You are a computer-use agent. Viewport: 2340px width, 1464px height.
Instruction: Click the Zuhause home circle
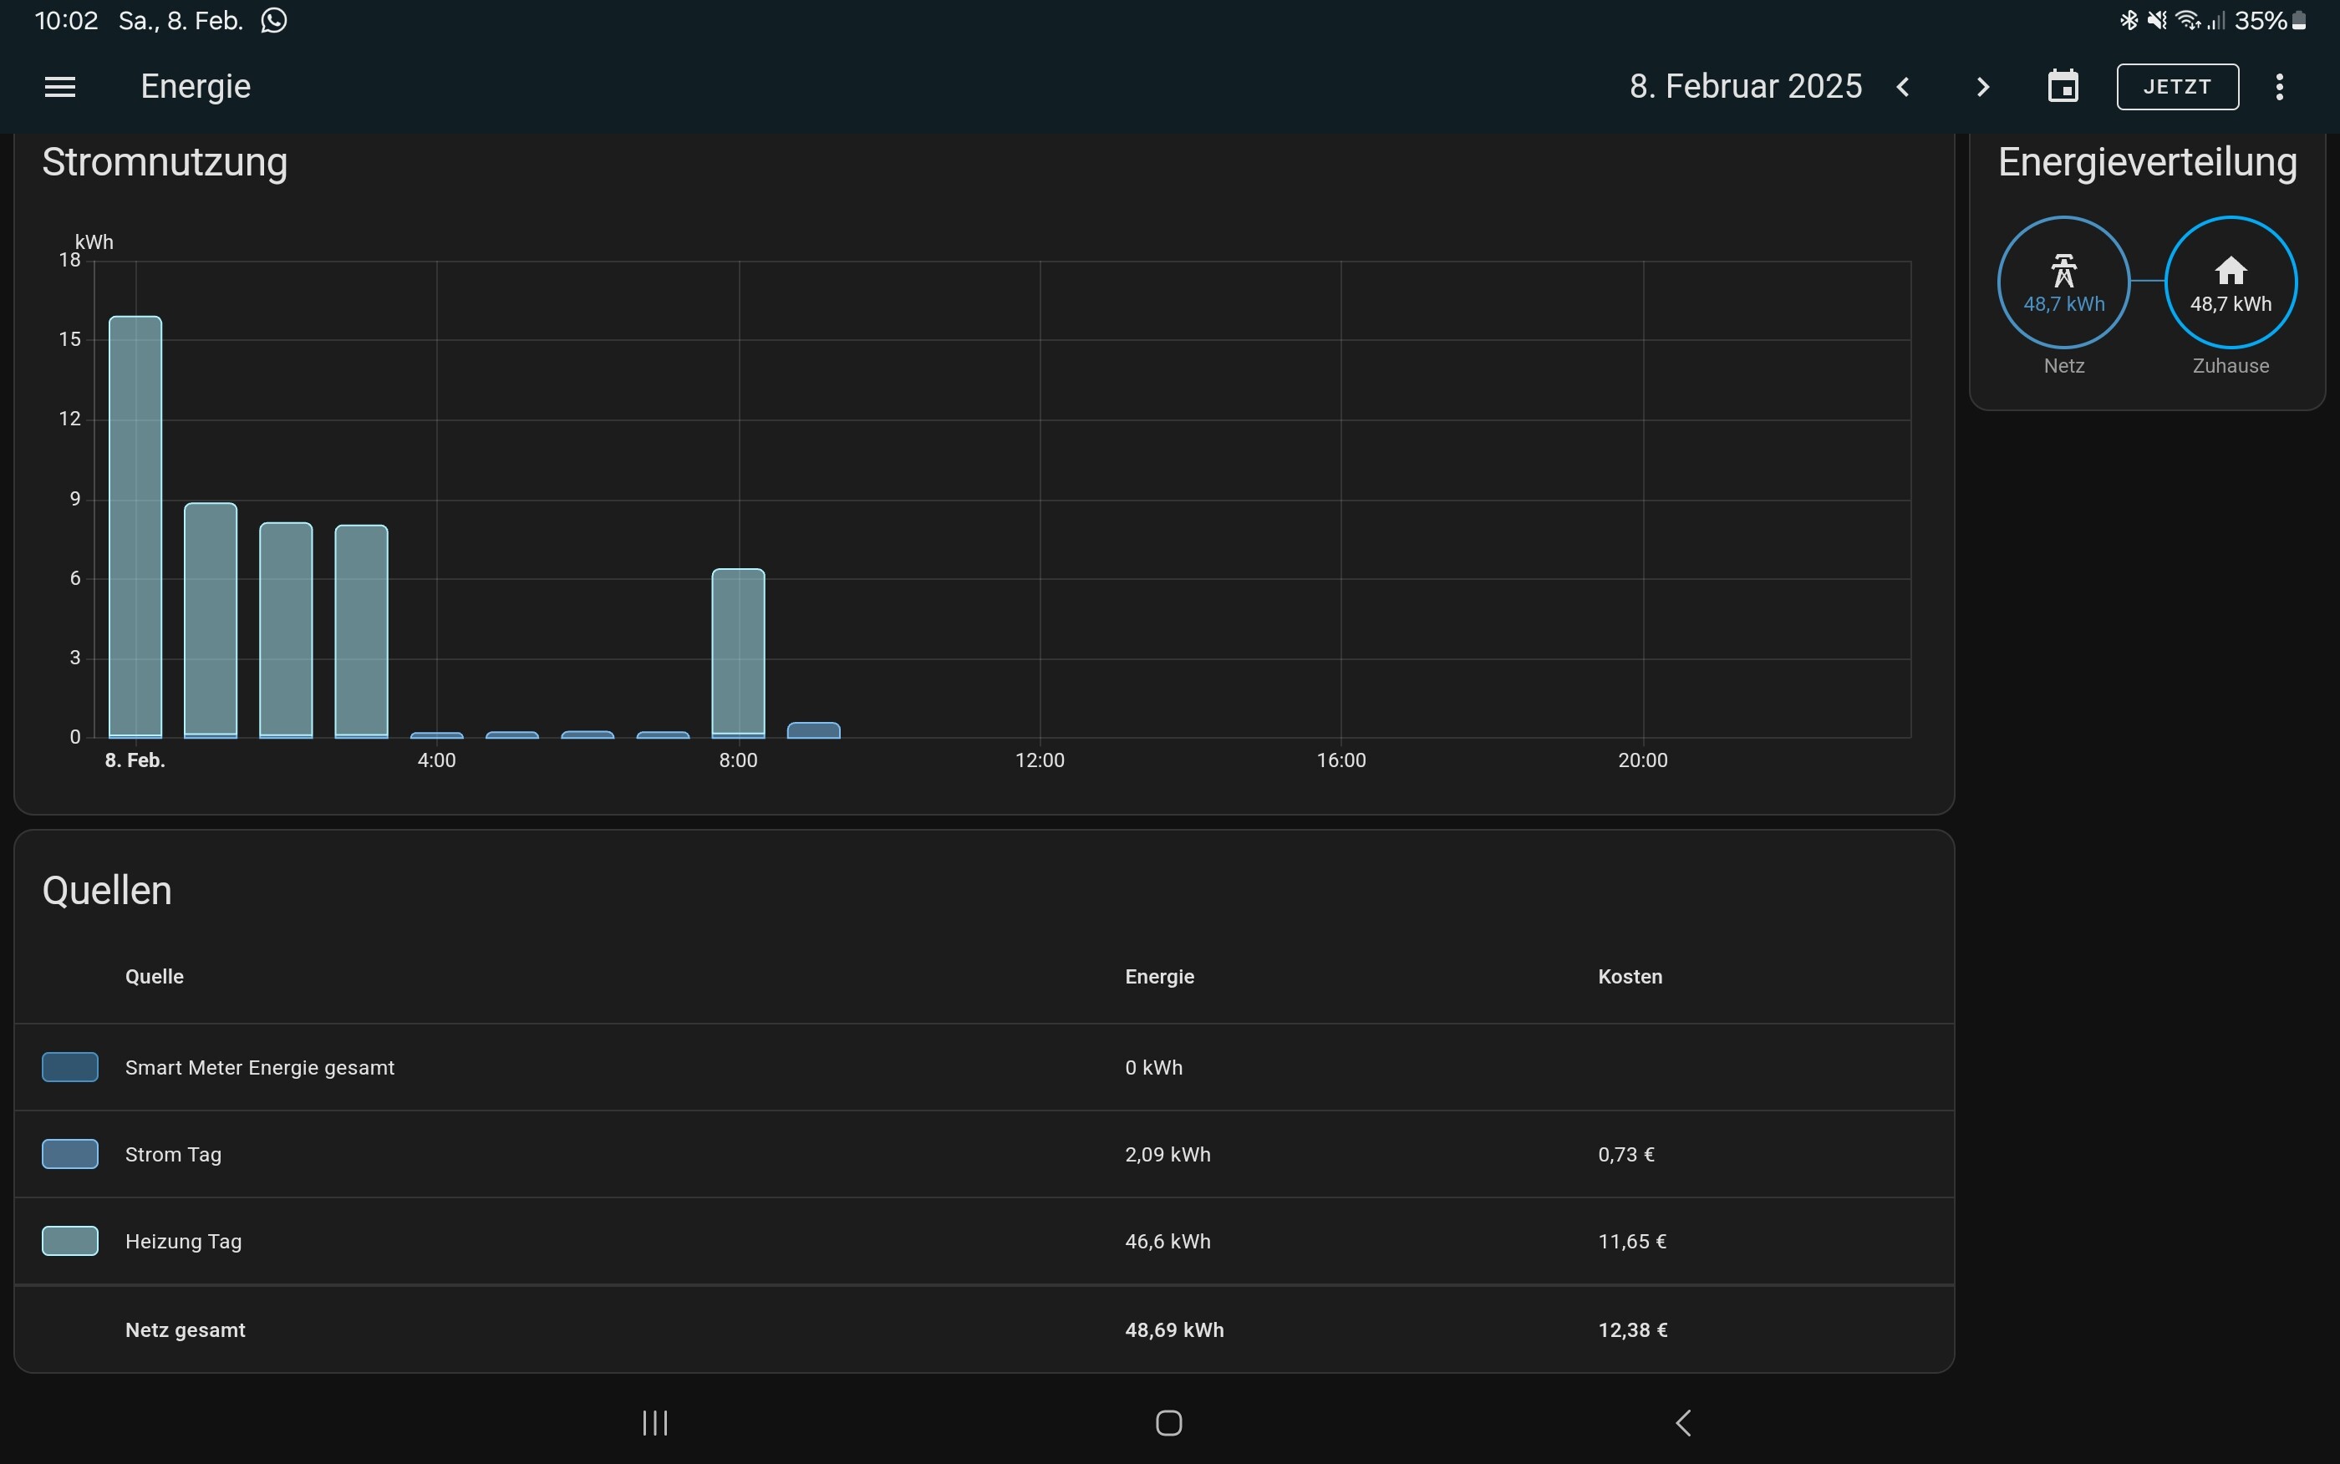point(2231,282)
